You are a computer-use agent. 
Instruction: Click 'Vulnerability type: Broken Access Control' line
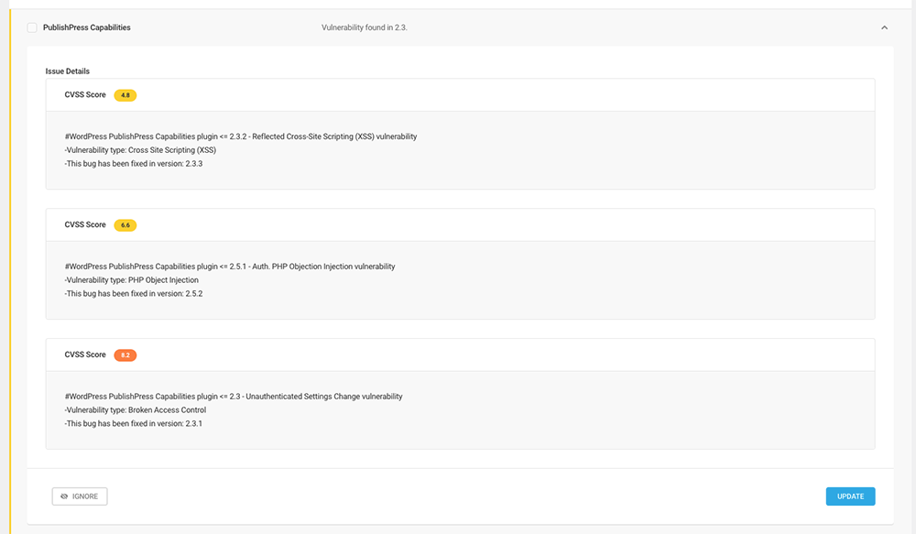coord(136,410)
